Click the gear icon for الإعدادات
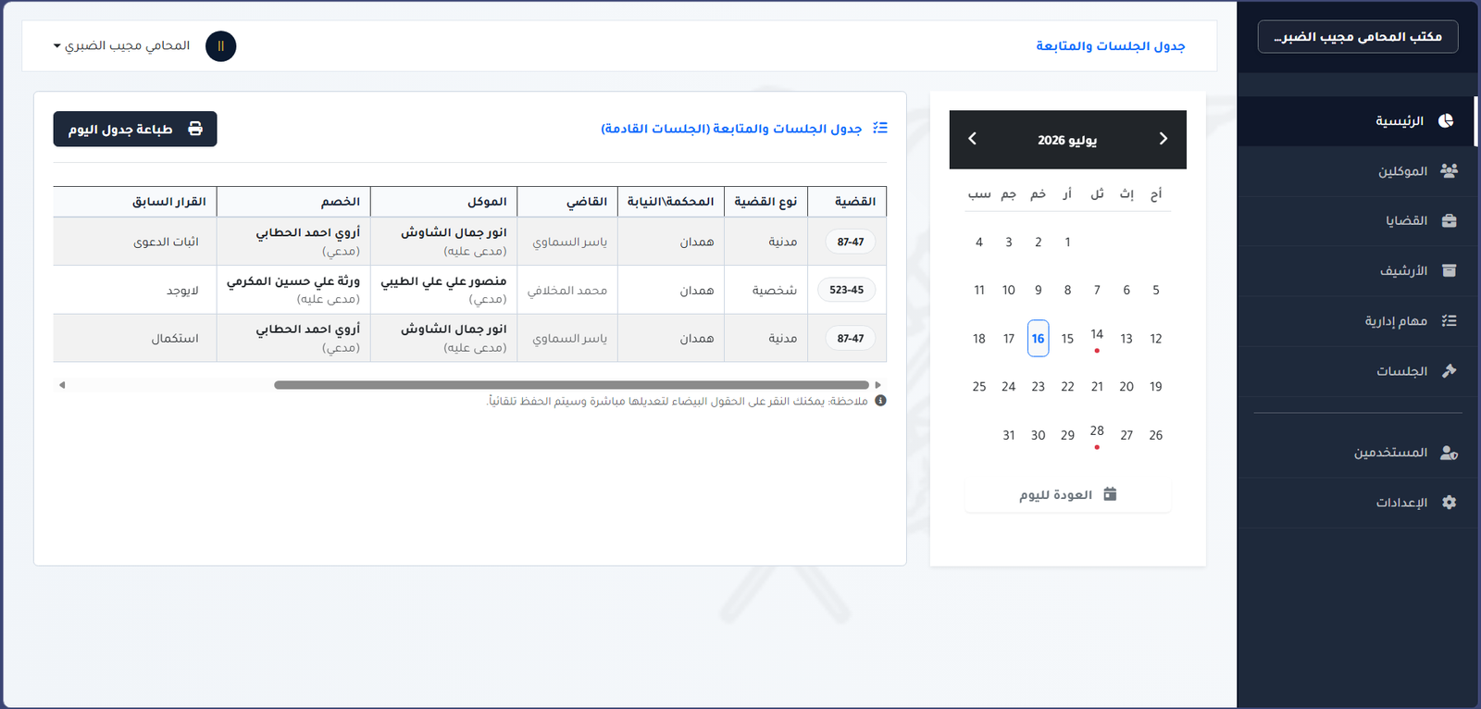Image resolution: width=1481 pixels, height=709 pixels. pyautogui.click(x=1450, y=503)
